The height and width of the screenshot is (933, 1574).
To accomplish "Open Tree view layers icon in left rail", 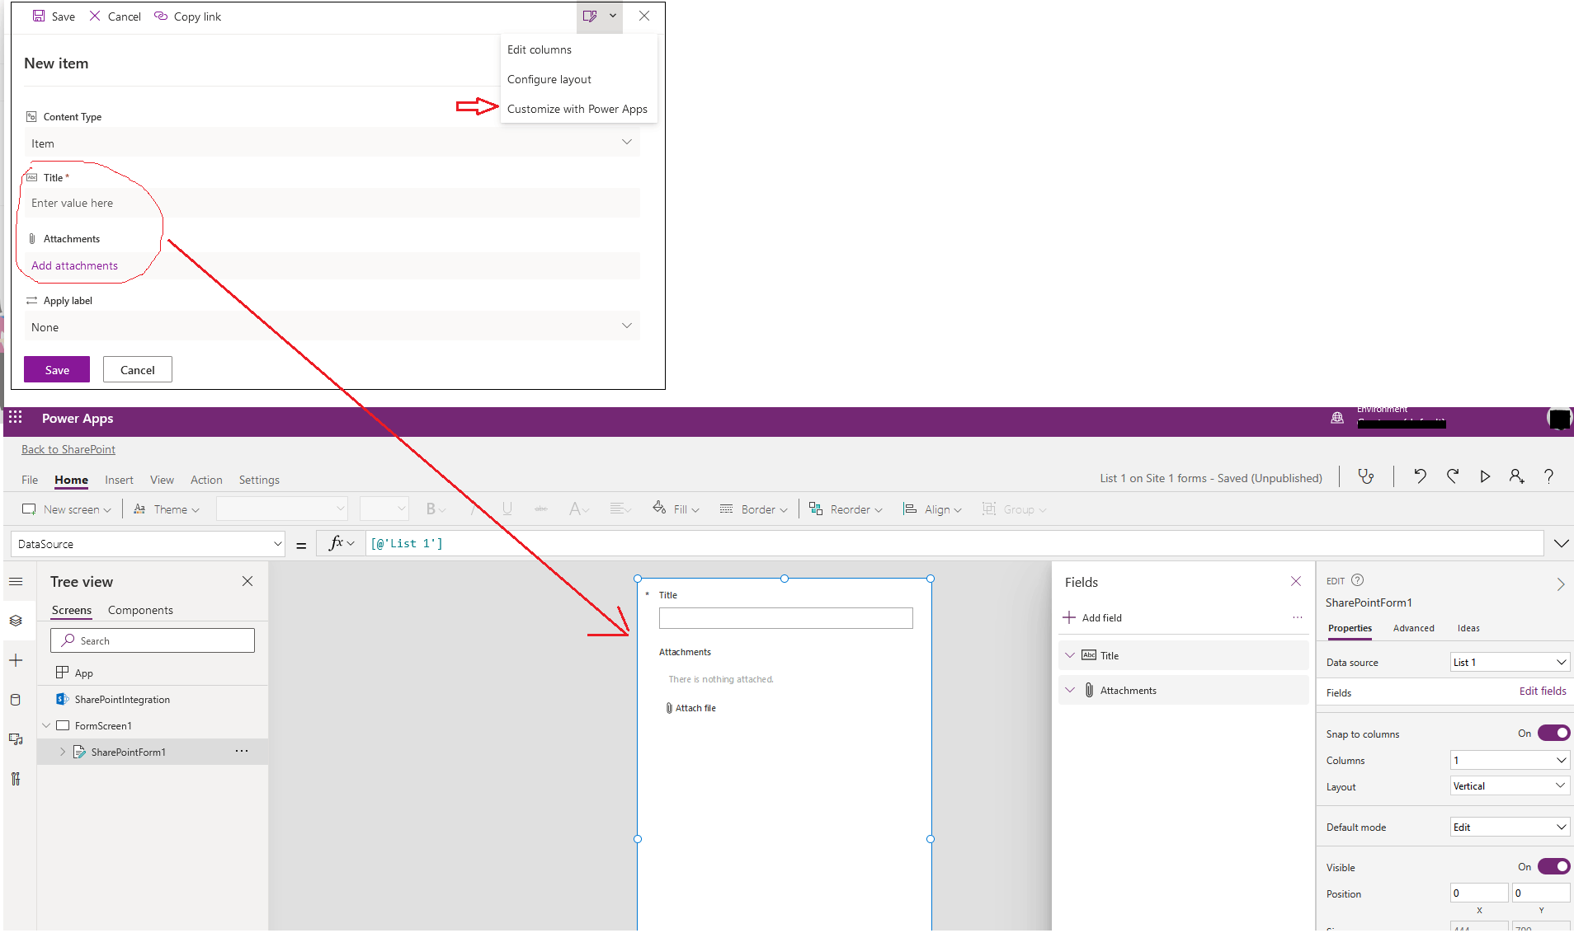I will [x=16, y=621].
